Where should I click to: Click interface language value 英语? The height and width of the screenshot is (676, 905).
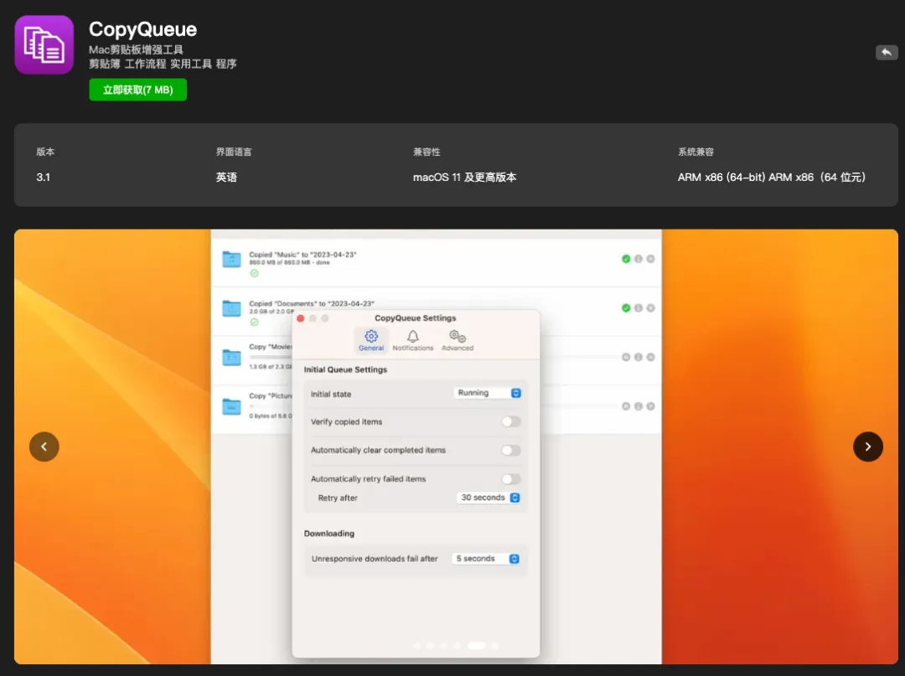226,177
